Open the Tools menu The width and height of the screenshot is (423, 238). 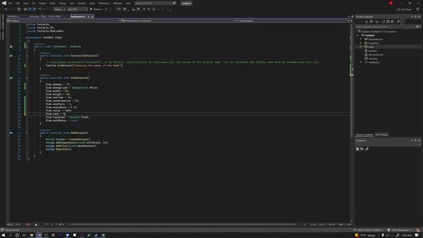93,3
